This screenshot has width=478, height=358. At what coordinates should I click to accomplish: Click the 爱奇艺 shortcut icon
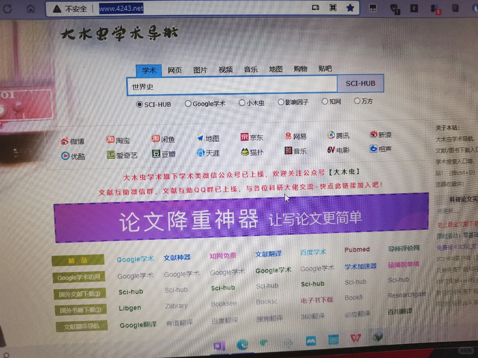coord(111,155)
